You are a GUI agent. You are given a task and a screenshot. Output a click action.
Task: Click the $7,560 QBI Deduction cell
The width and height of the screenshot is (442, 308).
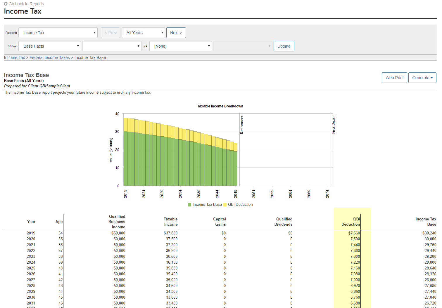pos(354,233)
